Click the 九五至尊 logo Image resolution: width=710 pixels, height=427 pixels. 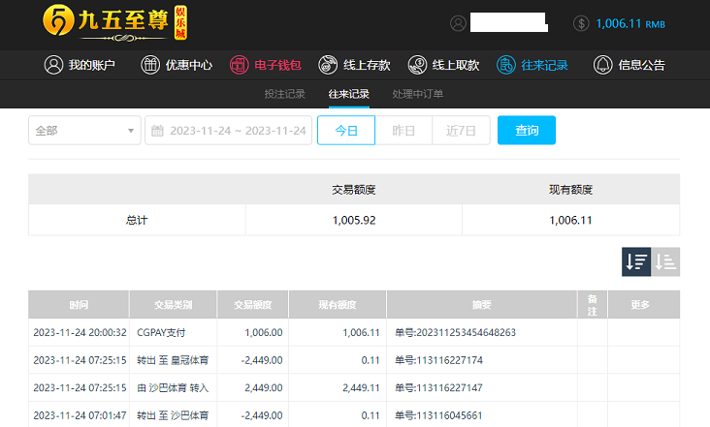(115, 22)
